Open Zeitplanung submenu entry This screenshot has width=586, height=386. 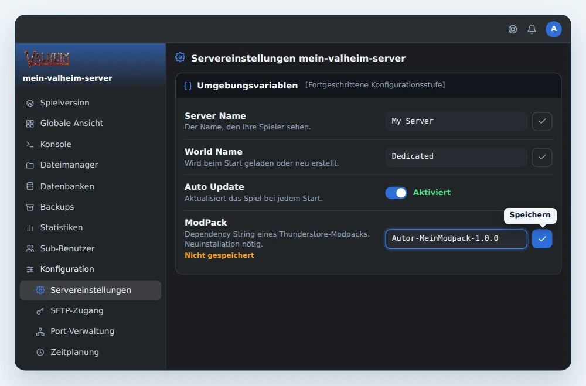[90, 352]
